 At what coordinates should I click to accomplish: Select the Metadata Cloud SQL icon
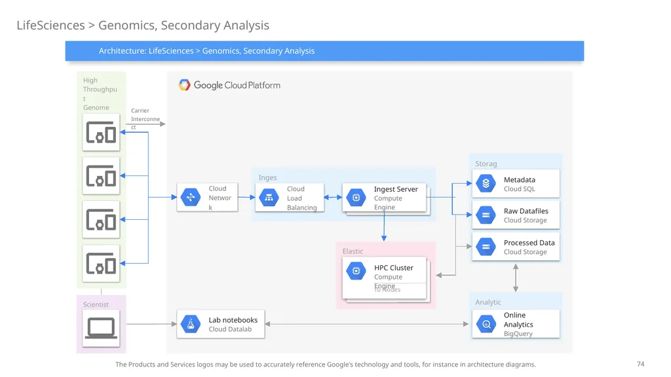(486, 183)
